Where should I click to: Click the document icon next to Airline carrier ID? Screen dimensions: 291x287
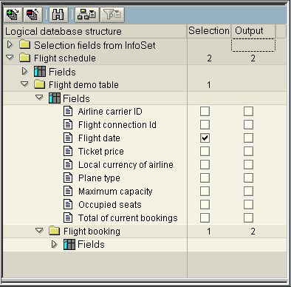coord(68,111)
